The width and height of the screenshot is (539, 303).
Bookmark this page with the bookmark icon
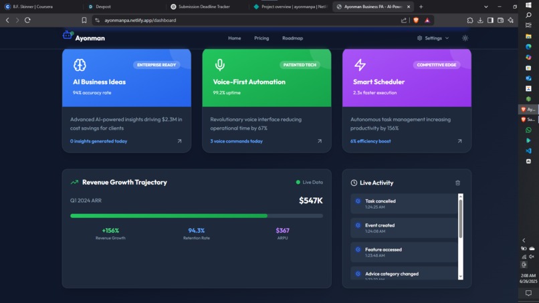84,20
